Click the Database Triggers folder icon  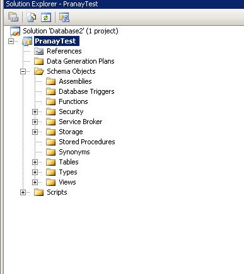(51, 91)
